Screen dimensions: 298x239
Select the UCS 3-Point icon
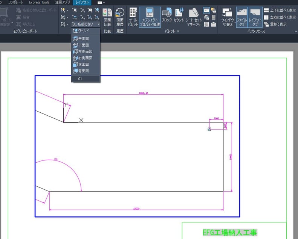pos(97,17)
